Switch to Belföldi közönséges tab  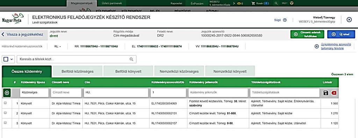(77, 72)
